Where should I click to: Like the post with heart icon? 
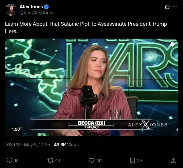pyautogui.click(x=91, y=160)
